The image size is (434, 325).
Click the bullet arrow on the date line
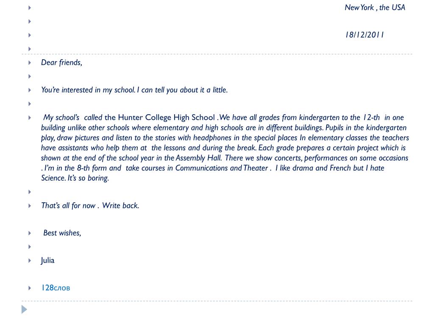point(30,35)
